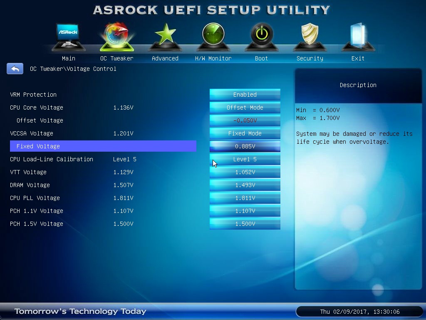
Task: Edit the 0.885V fixed voltage field
Action: (245, 146)
